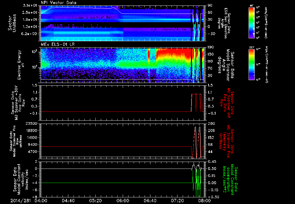Click the '2014/281' date label
The image size is (295, 204).
[x=20, y=201]
